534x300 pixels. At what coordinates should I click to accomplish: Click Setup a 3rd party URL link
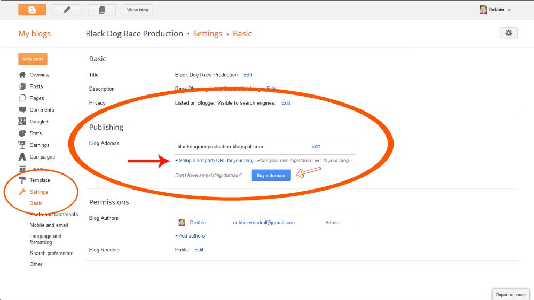214,160
